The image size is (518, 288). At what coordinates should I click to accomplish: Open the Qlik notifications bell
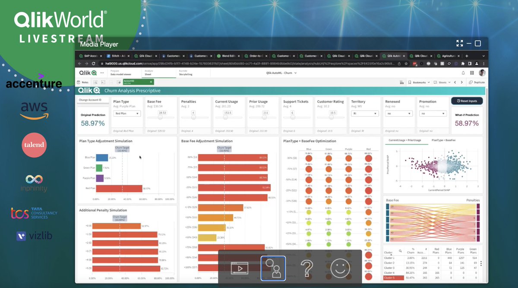[463, 73]
